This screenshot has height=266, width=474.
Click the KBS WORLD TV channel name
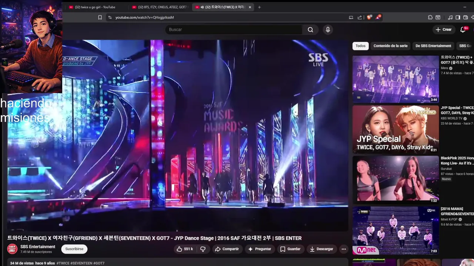point(451,118)
